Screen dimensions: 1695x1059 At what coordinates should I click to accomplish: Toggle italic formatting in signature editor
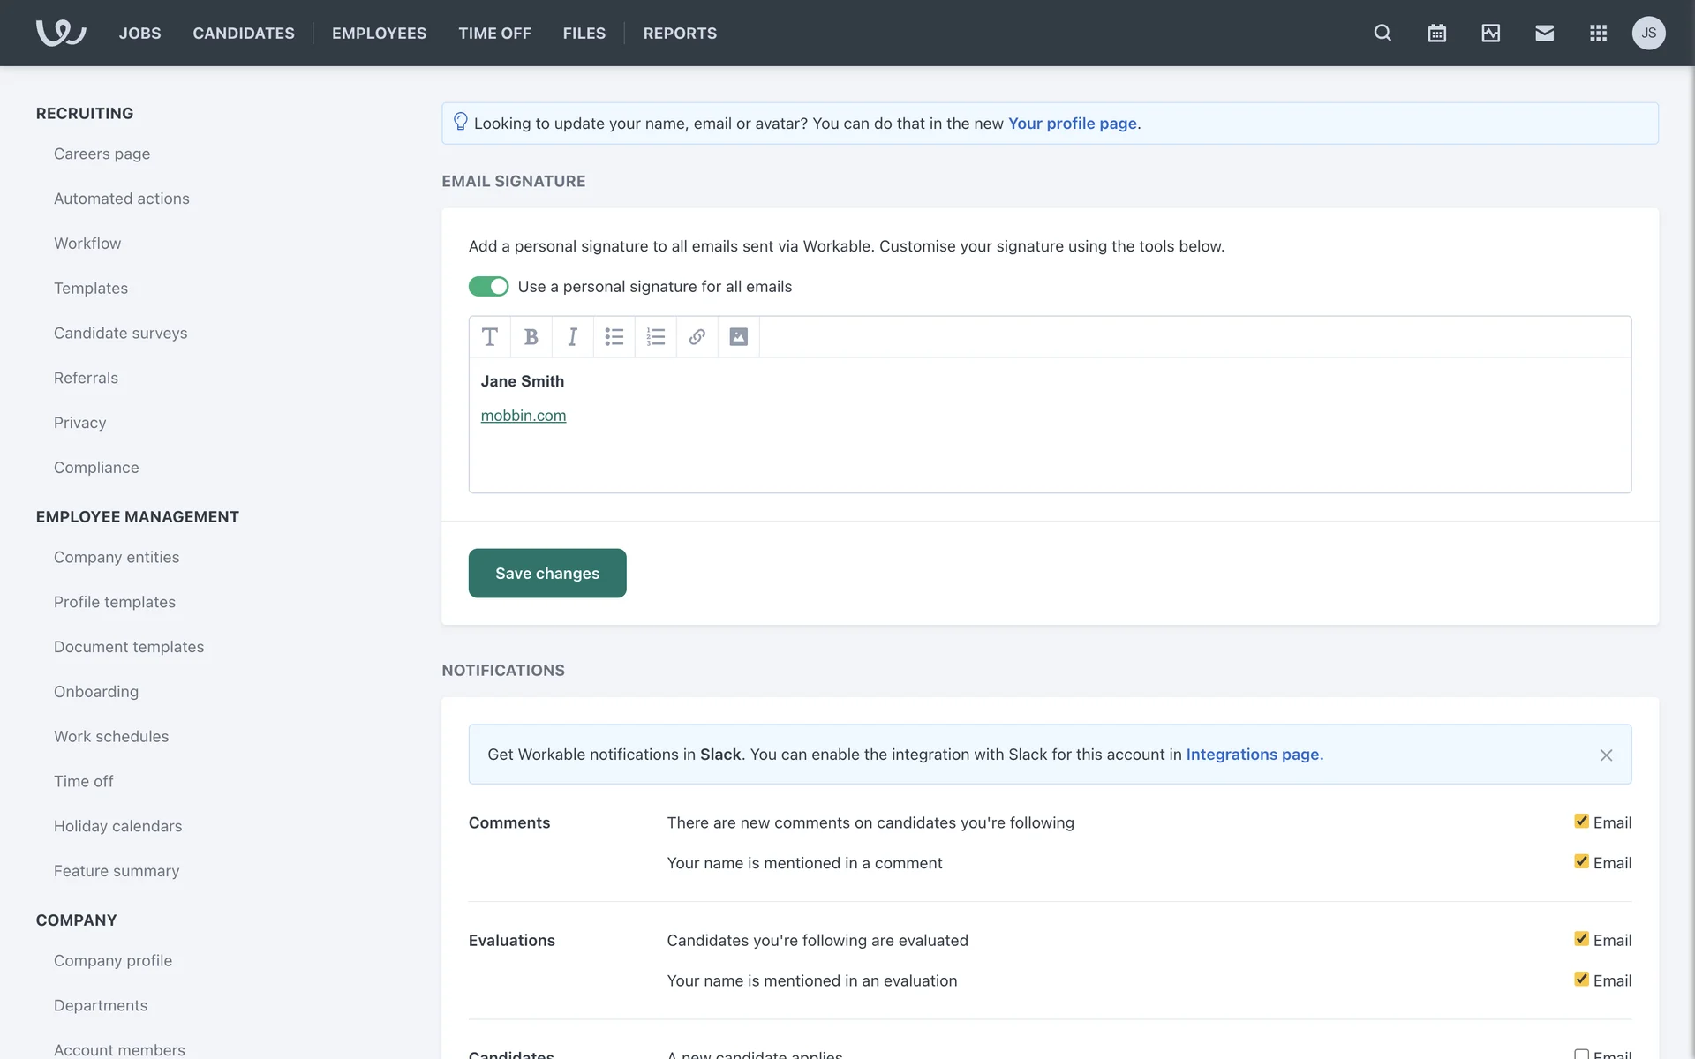coord(572,337)
